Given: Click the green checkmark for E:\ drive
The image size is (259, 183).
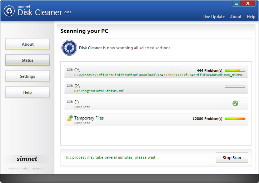Looking at the screenshot, I should click(235, 103).
